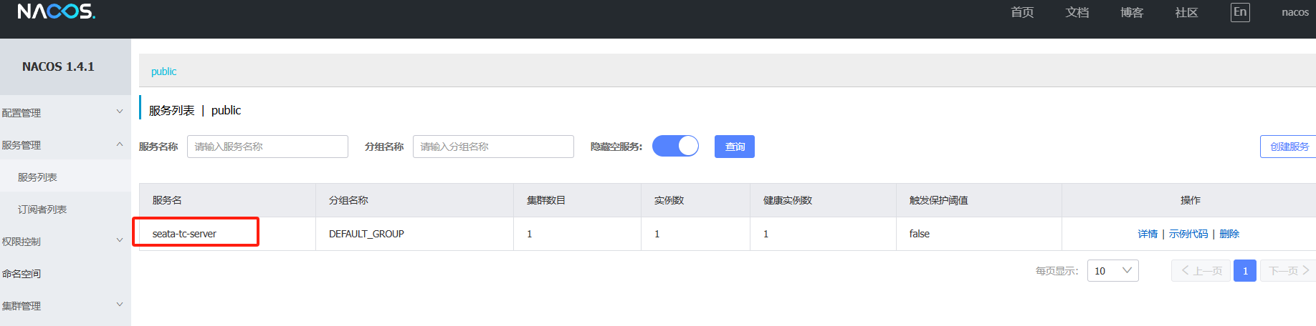Toggle the hide empty services switch

point(674,146)
